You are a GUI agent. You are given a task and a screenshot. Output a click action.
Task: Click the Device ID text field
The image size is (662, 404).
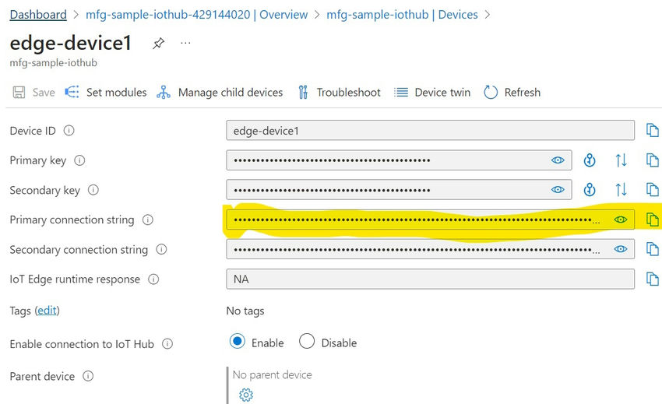(430, 131)
